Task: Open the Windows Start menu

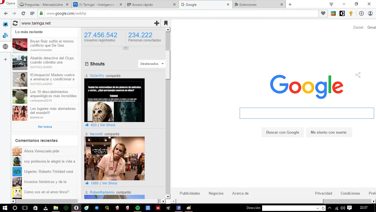Action: [5, 208]
